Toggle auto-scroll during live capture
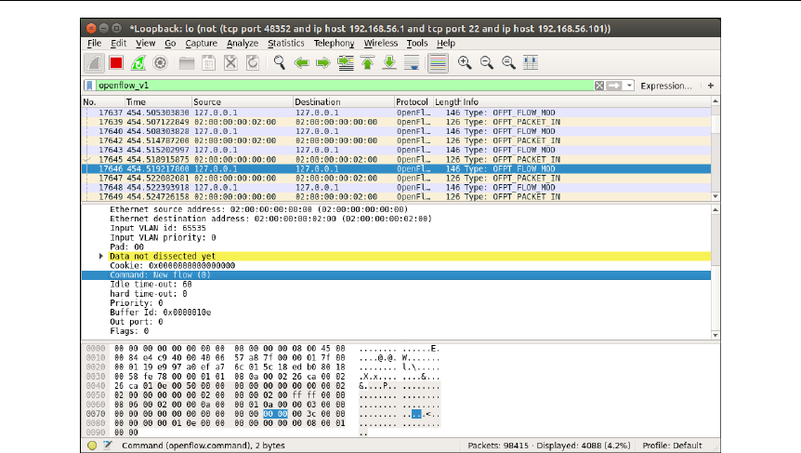801x453 pixels. click(413, 62)
